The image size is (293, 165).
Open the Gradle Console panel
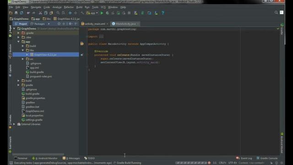pyautogui.click(x=267, y=158)
